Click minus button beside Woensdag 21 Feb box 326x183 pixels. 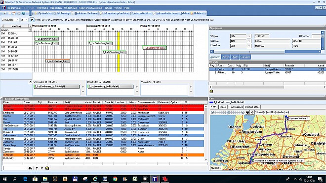83,91
